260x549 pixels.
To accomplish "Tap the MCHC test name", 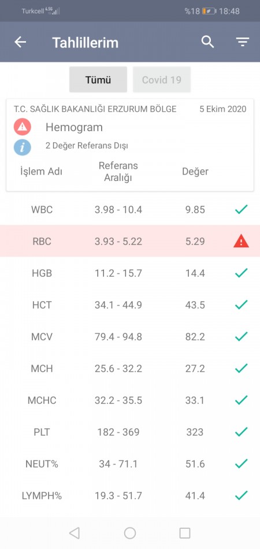I will 42,400.
